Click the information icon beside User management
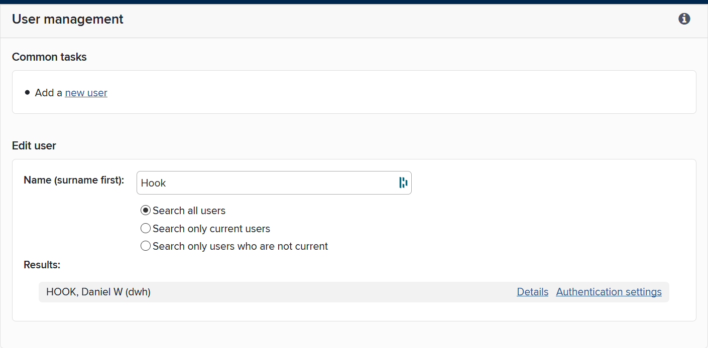 pos(684,19)
